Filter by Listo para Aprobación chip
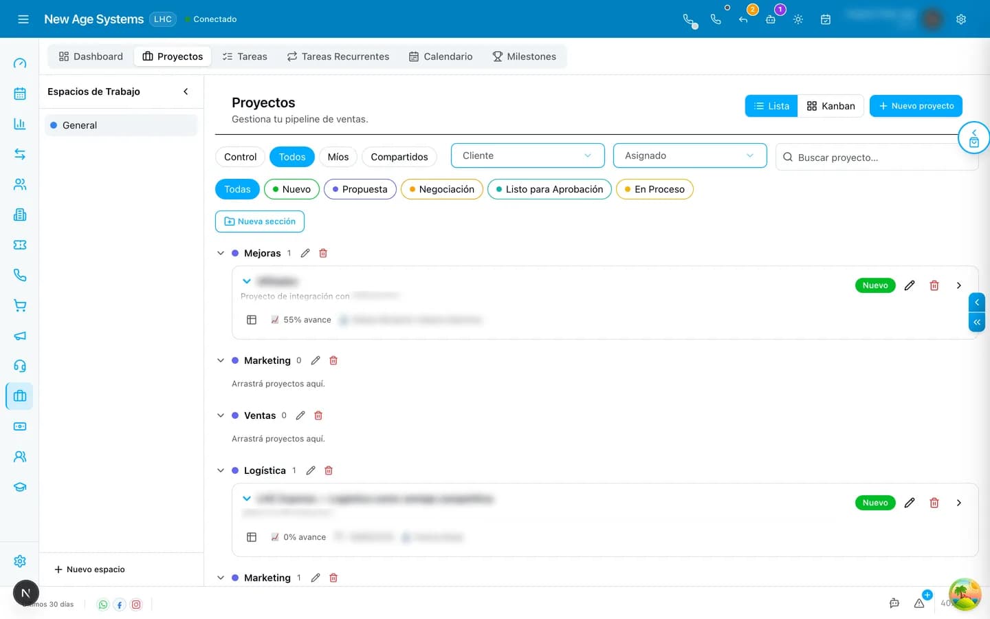Image resolution: width=990 pixels, height=619 pixels. point(549,189)
